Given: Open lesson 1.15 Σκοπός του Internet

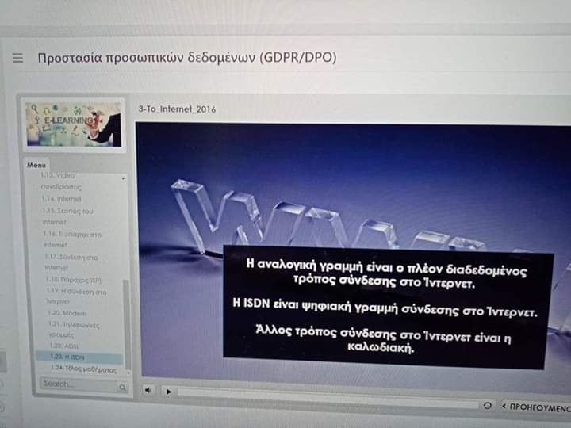Looking at the screenshot, I should click(x=67, y=216).
